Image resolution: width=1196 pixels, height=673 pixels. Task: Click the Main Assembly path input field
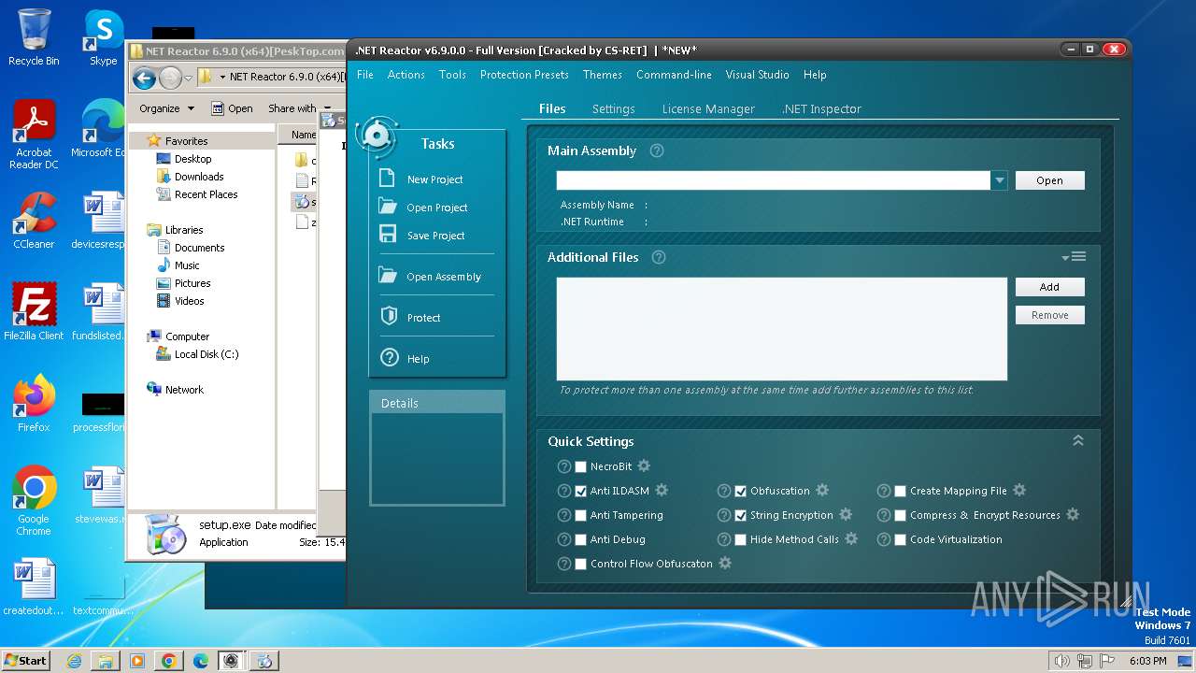[774, 180]
